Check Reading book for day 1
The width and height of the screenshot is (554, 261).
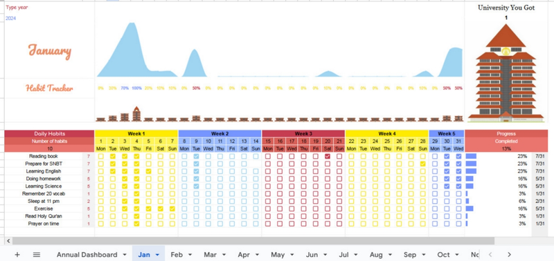coord(100,156)
